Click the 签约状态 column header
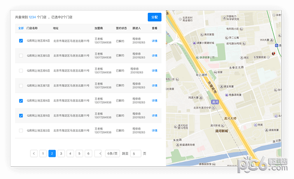 click(122, 28)
